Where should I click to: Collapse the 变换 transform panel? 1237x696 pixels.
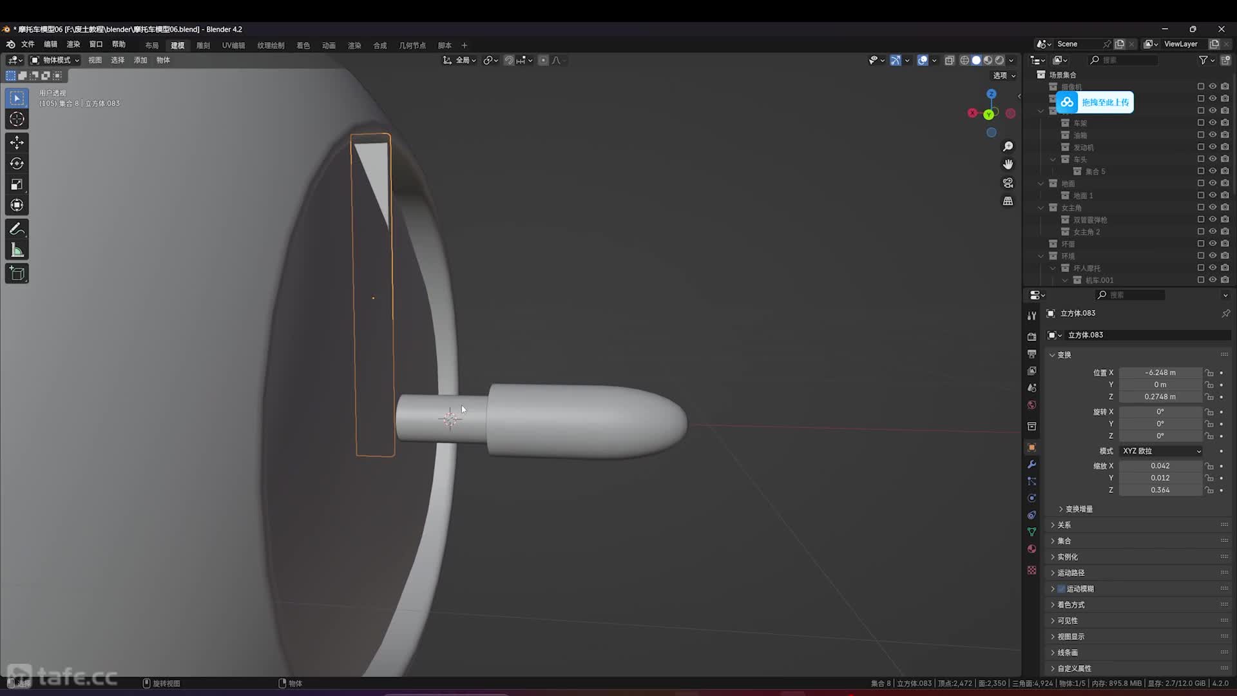pos(1052,355)
